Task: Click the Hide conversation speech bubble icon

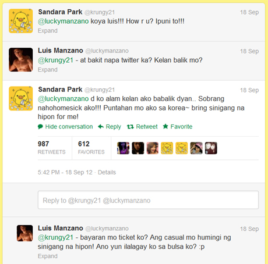Action: coord(40,127)
